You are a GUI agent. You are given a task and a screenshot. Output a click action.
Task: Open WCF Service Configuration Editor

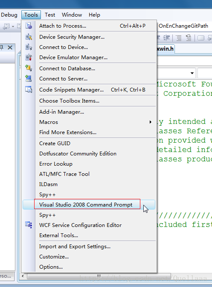[x=89, y=225]
